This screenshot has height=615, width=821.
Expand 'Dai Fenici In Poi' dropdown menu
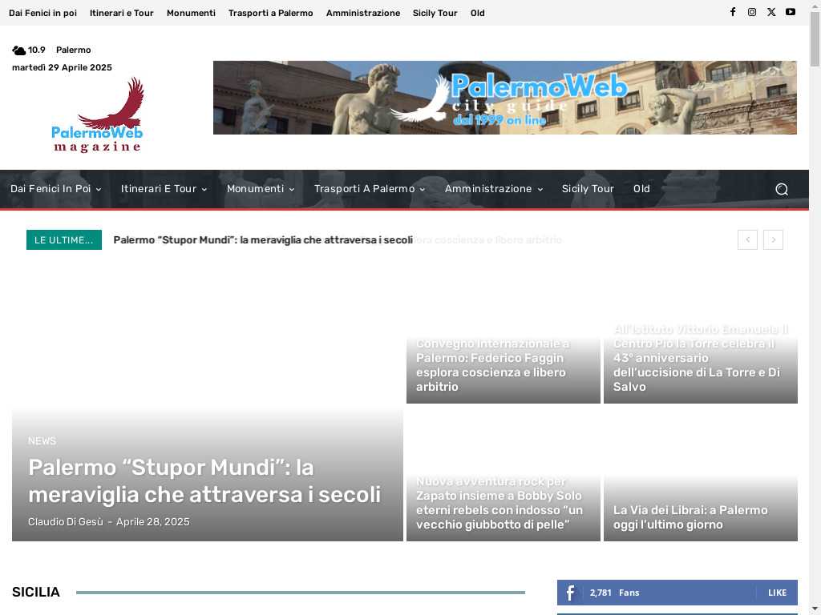pyautogui.click(x=55, y=189)
